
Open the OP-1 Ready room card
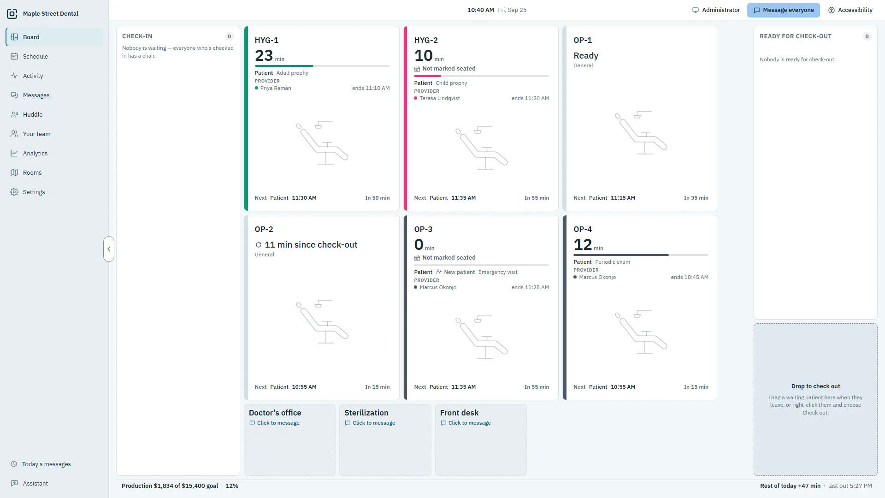640,119
